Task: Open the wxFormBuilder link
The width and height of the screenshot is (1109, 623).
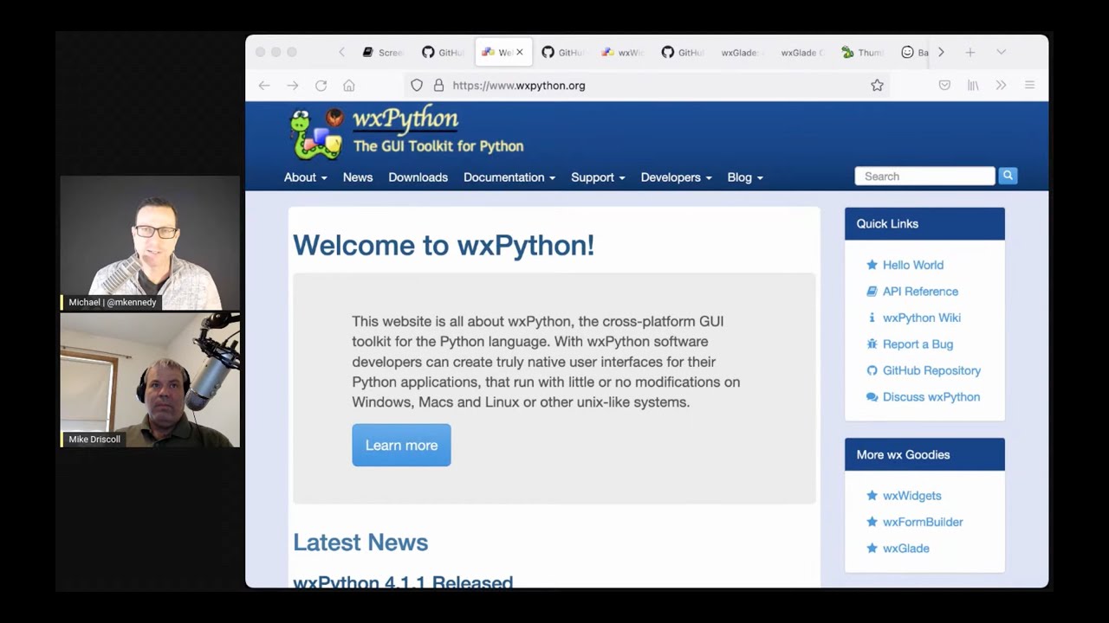Action: point(922,522)
